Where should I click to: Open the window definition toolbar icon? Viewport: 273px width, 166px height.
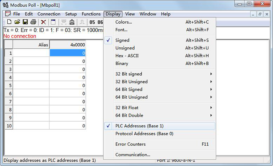click(53, 22)
